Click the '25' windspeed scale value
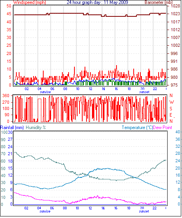This screenshot has width=182, height=218. pyautogui.click(x=9, y=45)
